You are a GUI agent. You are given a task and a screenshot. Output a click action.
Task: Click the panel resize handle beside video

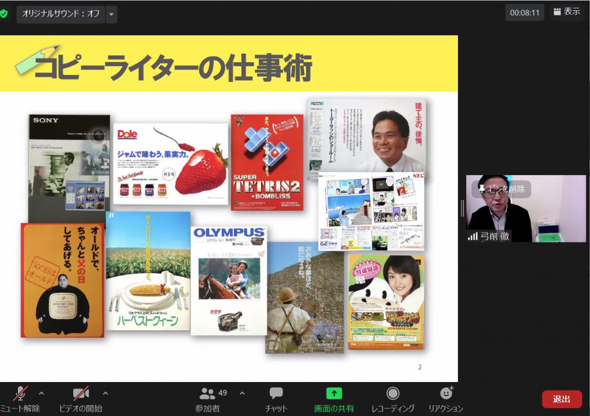(x=463, y=208)
